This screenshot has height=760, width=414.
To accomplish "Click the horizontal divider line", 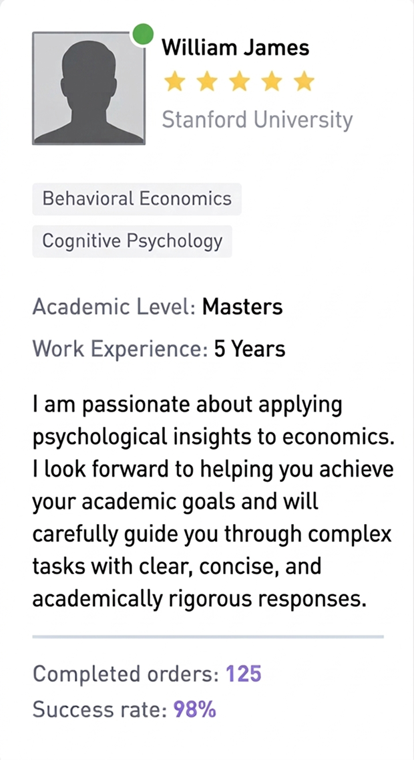I will pos(208,637).
